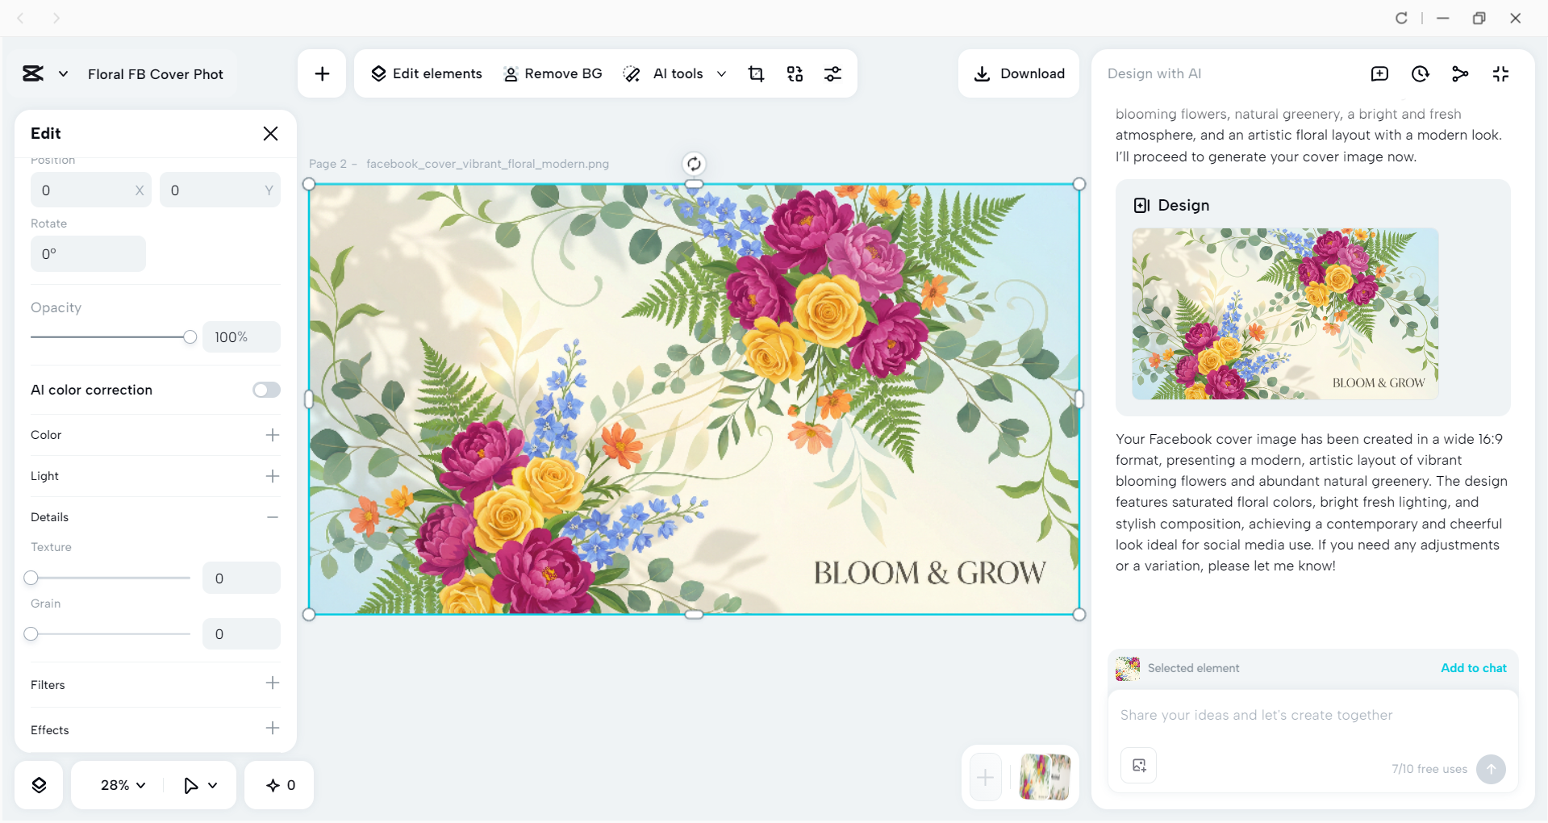
Task: Collapse the Details section
Action: point(273,517)
